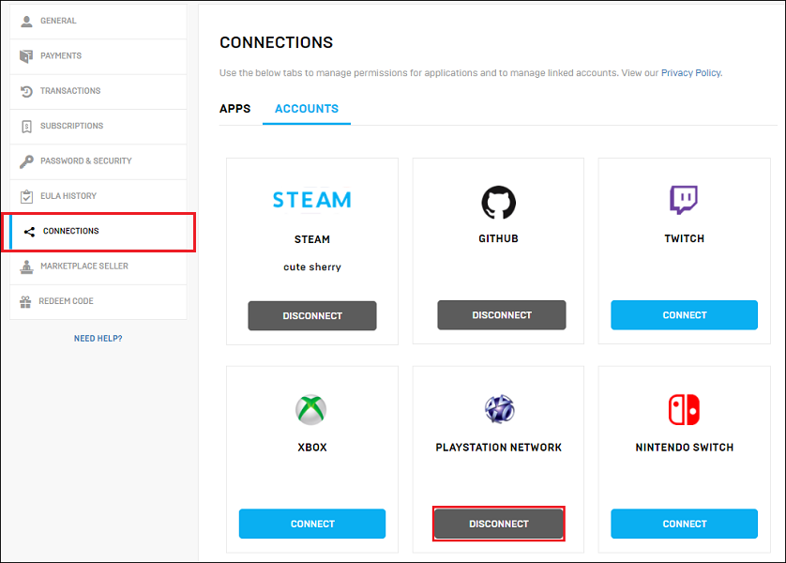Open the Payments section
The height and width of the screenshot is (563, 786).
[x=98, y=56]
